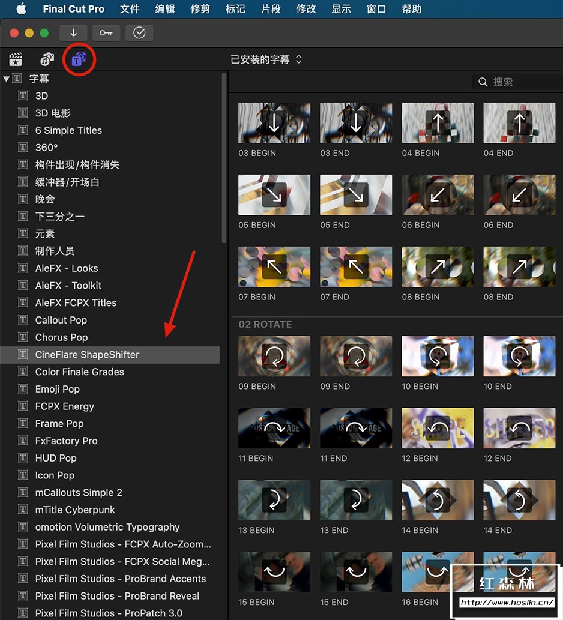Select the 08 BEGIN title thumbnail
The width and height of the screenshot is (563, 620).
438,267
